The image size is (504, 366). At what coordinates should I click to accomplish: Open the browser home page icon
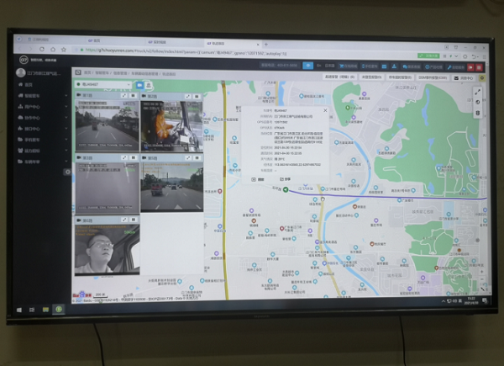(53, 50)
